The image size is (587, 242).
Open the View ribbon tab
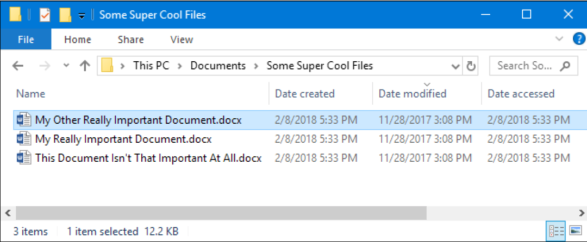coord(182,39)
